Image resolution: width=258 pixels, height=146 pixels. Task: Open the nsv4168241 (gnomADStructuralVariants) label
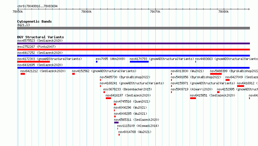[132, 83]
